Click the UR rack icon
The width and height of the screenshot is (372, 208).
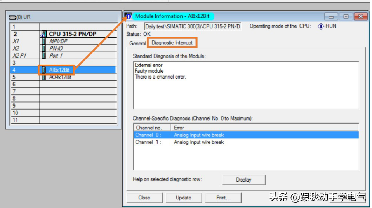[x=12, y=17]
